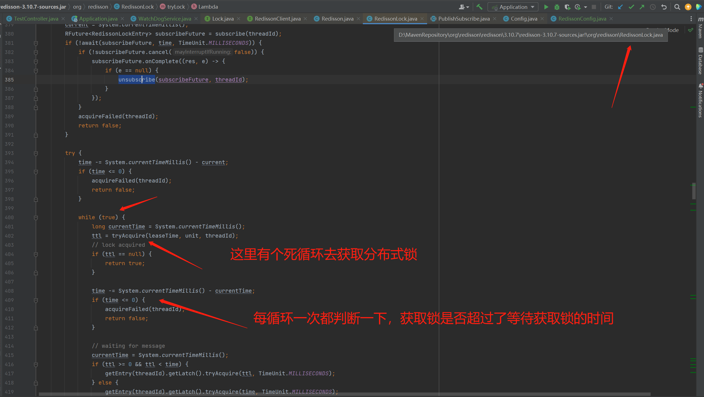This screenshot has width=704, height=397.
Task: Collapse the while(true) loop at line 400
Action: click(36, 218)
